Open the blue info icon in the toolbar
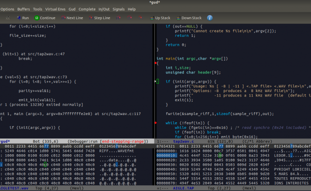 click(x=210, y=18)
